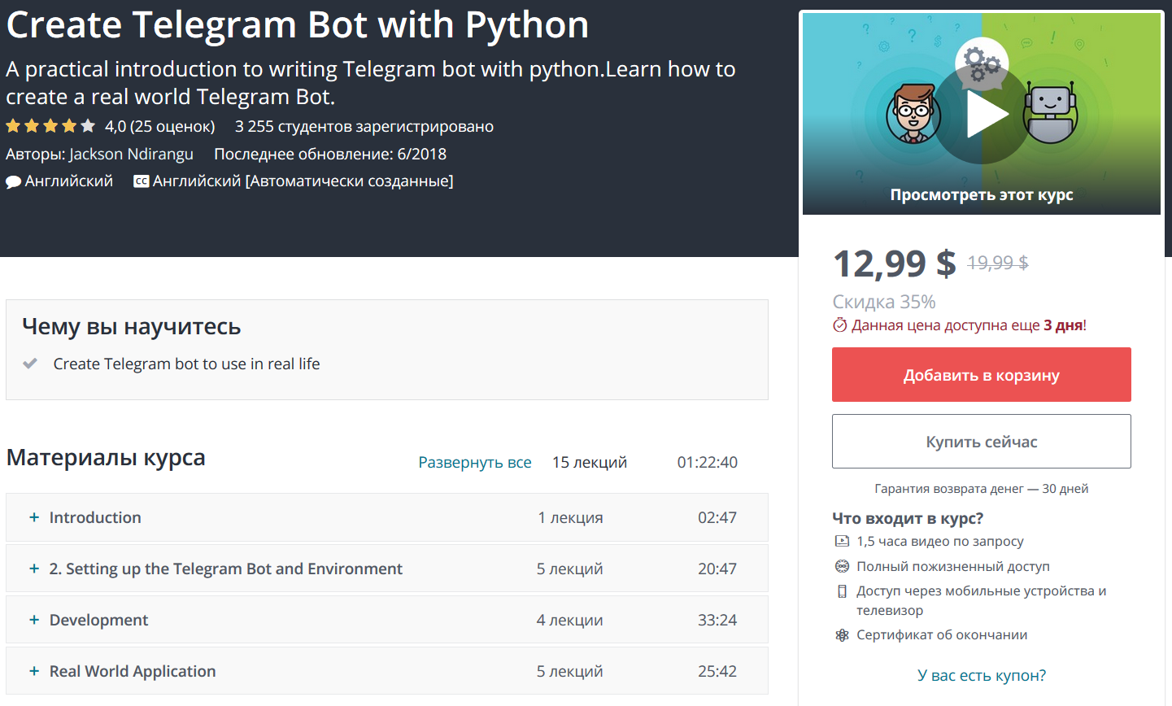Click 'Create Telegram bot to use in real life'

187,364
